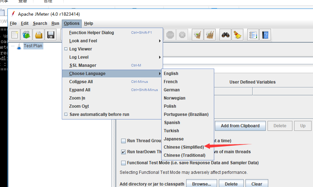Viewport: 313px width, 187px height.
Task: Open the File menu
Action: coord(13,23)
